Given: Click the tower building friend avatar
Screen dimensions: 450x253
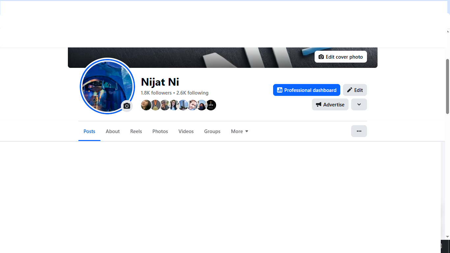Looking at the screenshot, I should (x=183, y=105).
